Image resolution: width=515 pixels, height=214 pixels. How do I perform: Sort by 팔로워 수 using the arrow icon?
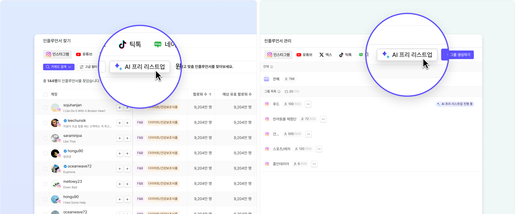[210, 94]
